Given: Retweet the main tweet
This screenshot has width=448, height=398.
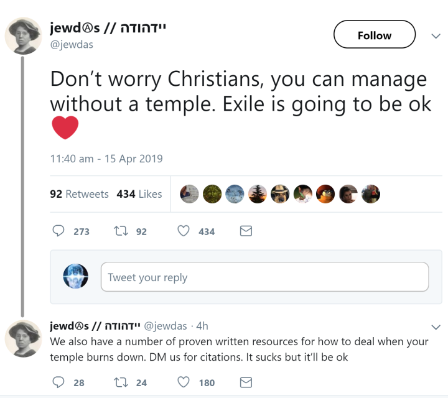Looking at the screenshot, I should point(120,231).
